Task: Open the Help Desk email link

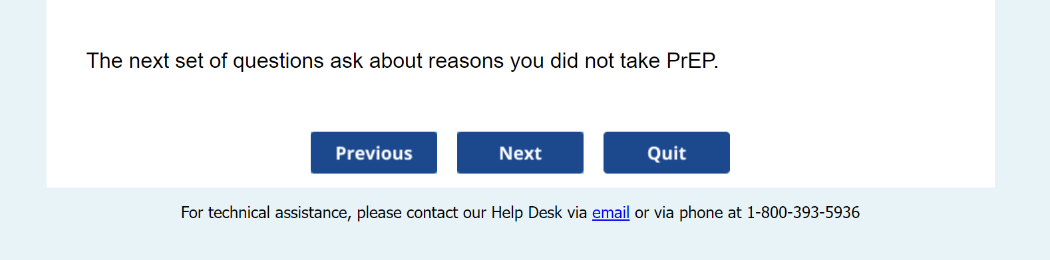Action: tap(611, 213)
